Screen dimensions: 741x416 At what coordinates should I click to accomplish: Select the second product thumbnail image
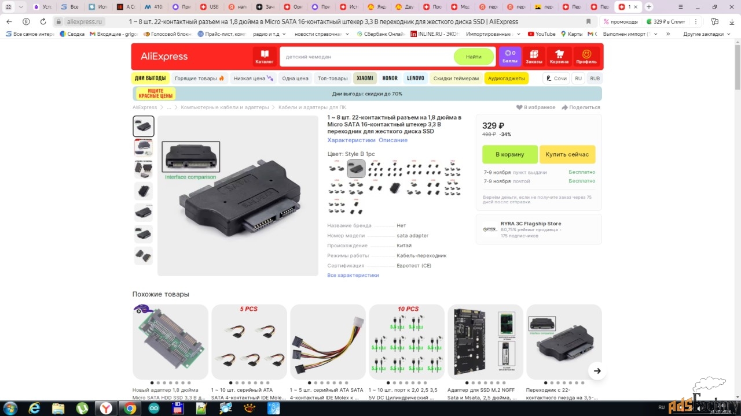click(144, 147)
